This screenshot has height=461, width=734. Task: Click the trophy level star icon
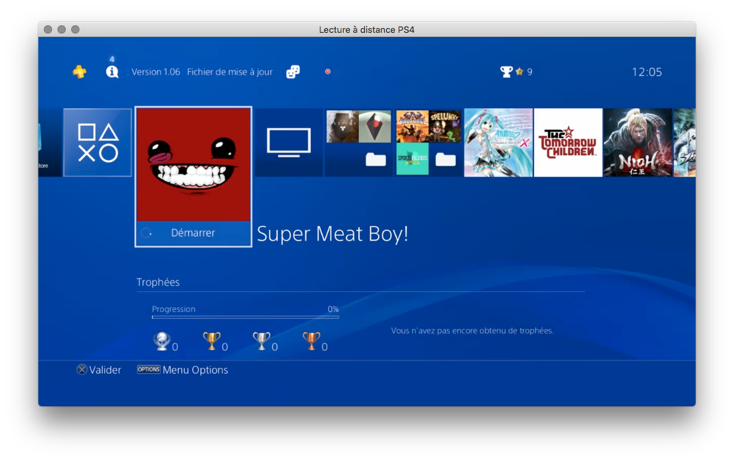tap(519, 72)
